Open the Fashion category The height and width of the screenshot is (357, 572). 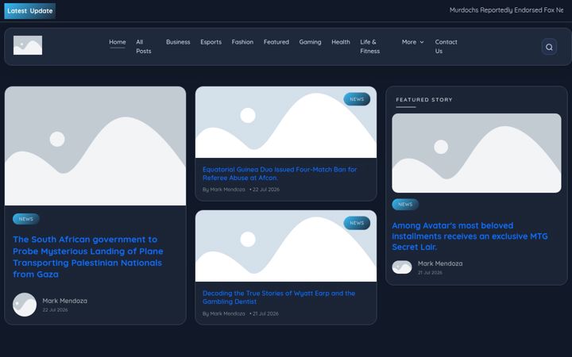point(242,42)
